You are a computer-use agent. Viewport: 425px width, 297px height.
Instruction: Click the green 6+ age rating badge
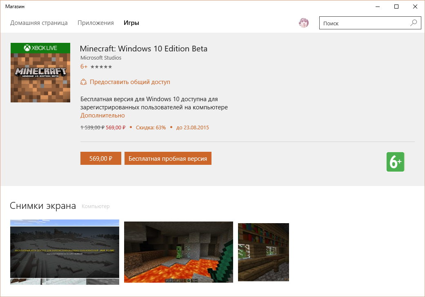pos(395,162)
